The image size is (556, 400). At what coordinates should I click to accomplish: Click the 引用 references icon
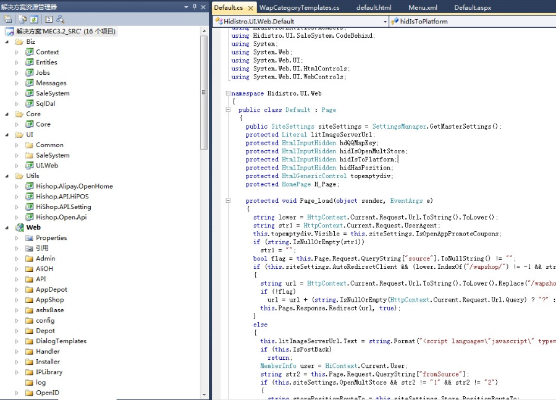click(30, 248)
